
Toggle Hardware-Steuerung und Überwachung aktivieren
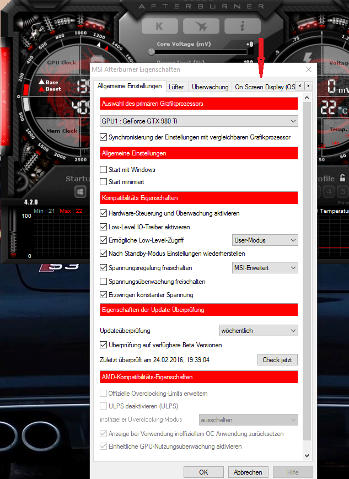pyautogui.click(x=103, y=213)
